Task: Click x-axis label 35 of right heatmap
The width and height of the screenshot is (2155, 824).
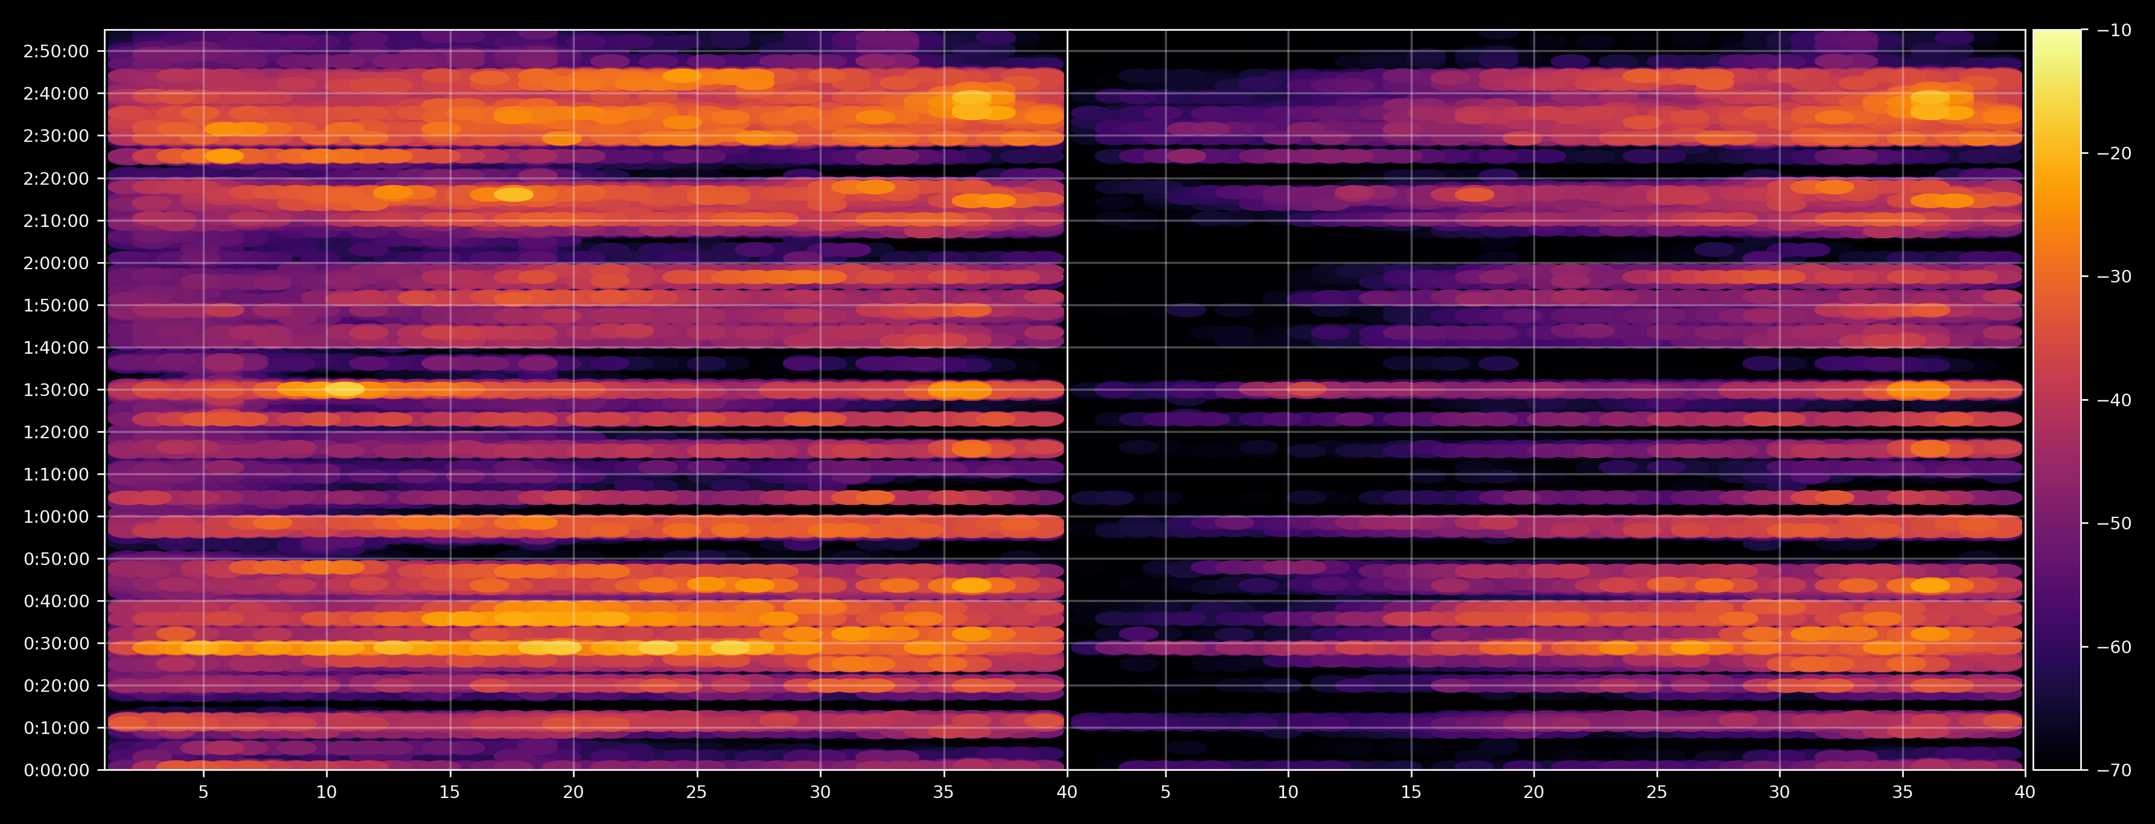Action: click(x=1902, y=791)
